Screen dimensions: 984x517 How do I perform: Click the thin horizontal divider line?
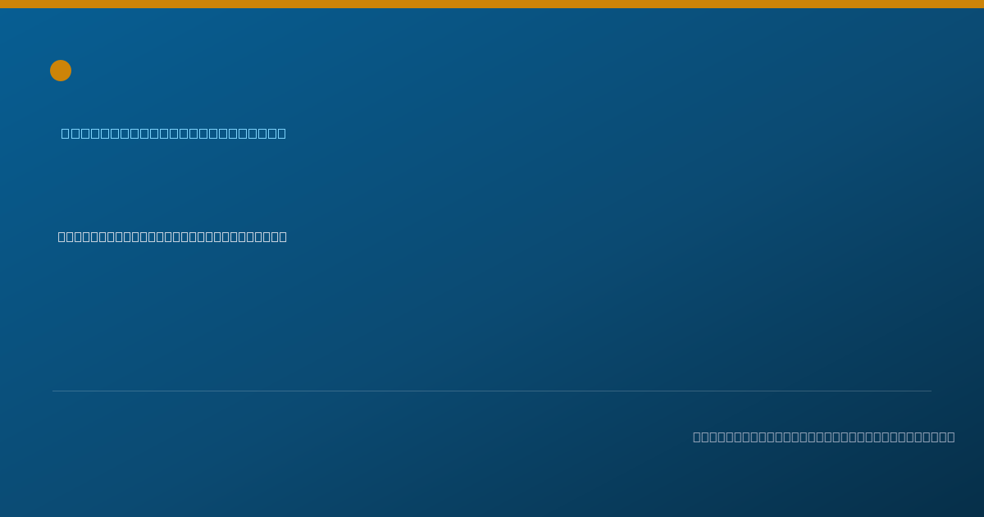tap(492, 391)
